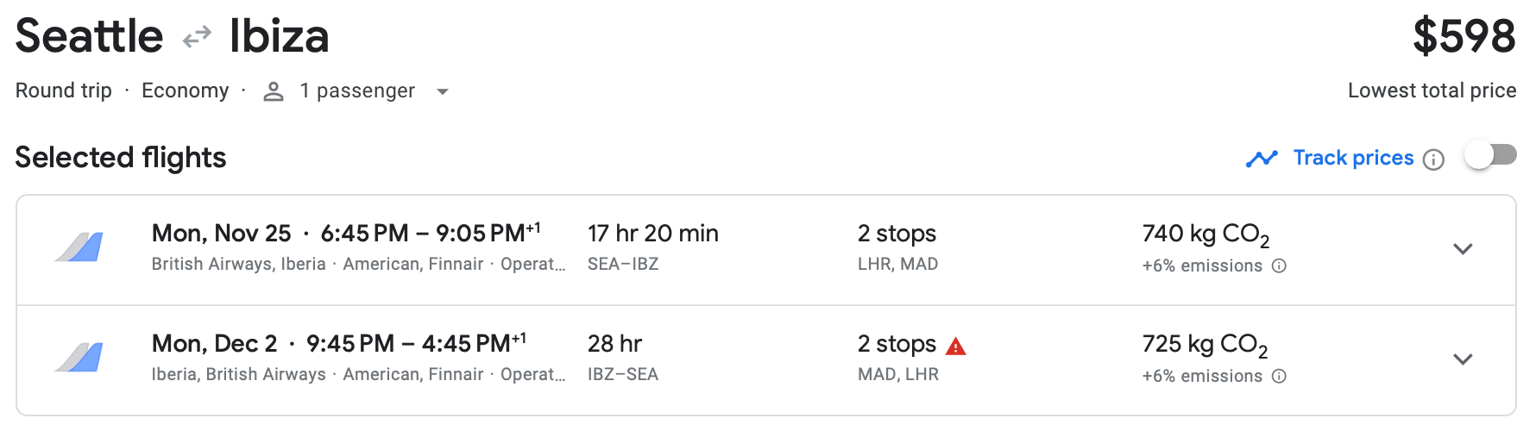
Task: Click the 28 hr duration on return flight
Action: 614,344
